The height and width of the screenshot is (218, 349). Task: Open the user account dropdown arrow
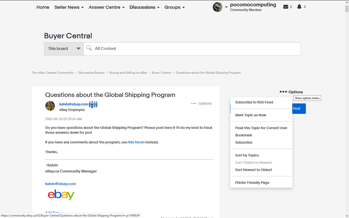226,7
